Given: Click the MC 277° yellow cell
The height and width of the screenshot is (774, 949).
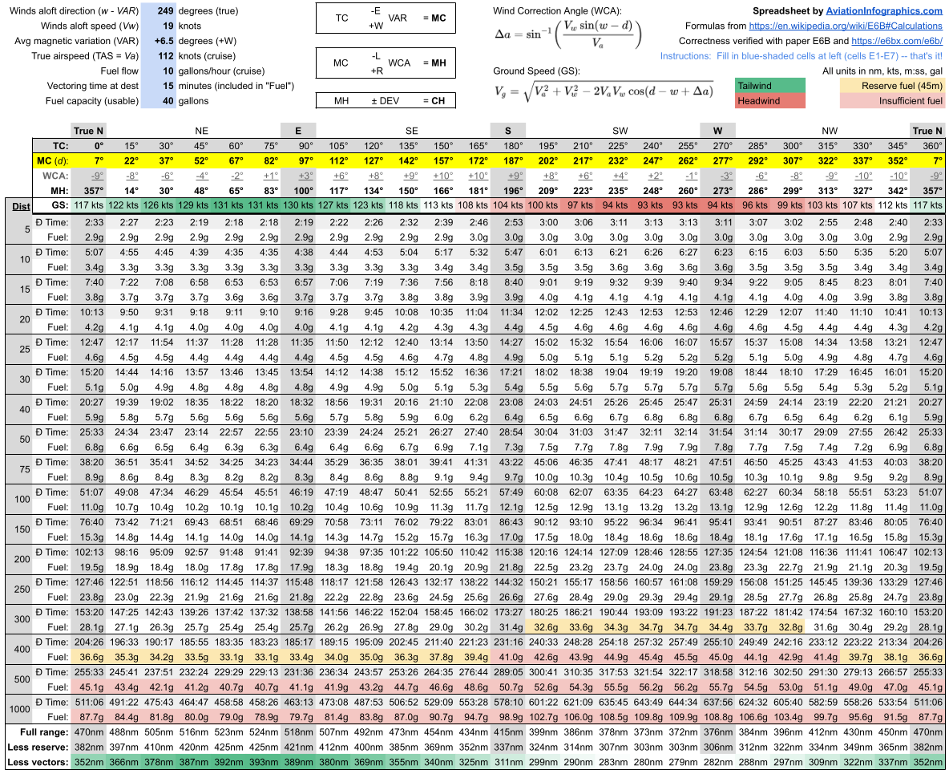Looking at the screenshot, I should 718,161.
